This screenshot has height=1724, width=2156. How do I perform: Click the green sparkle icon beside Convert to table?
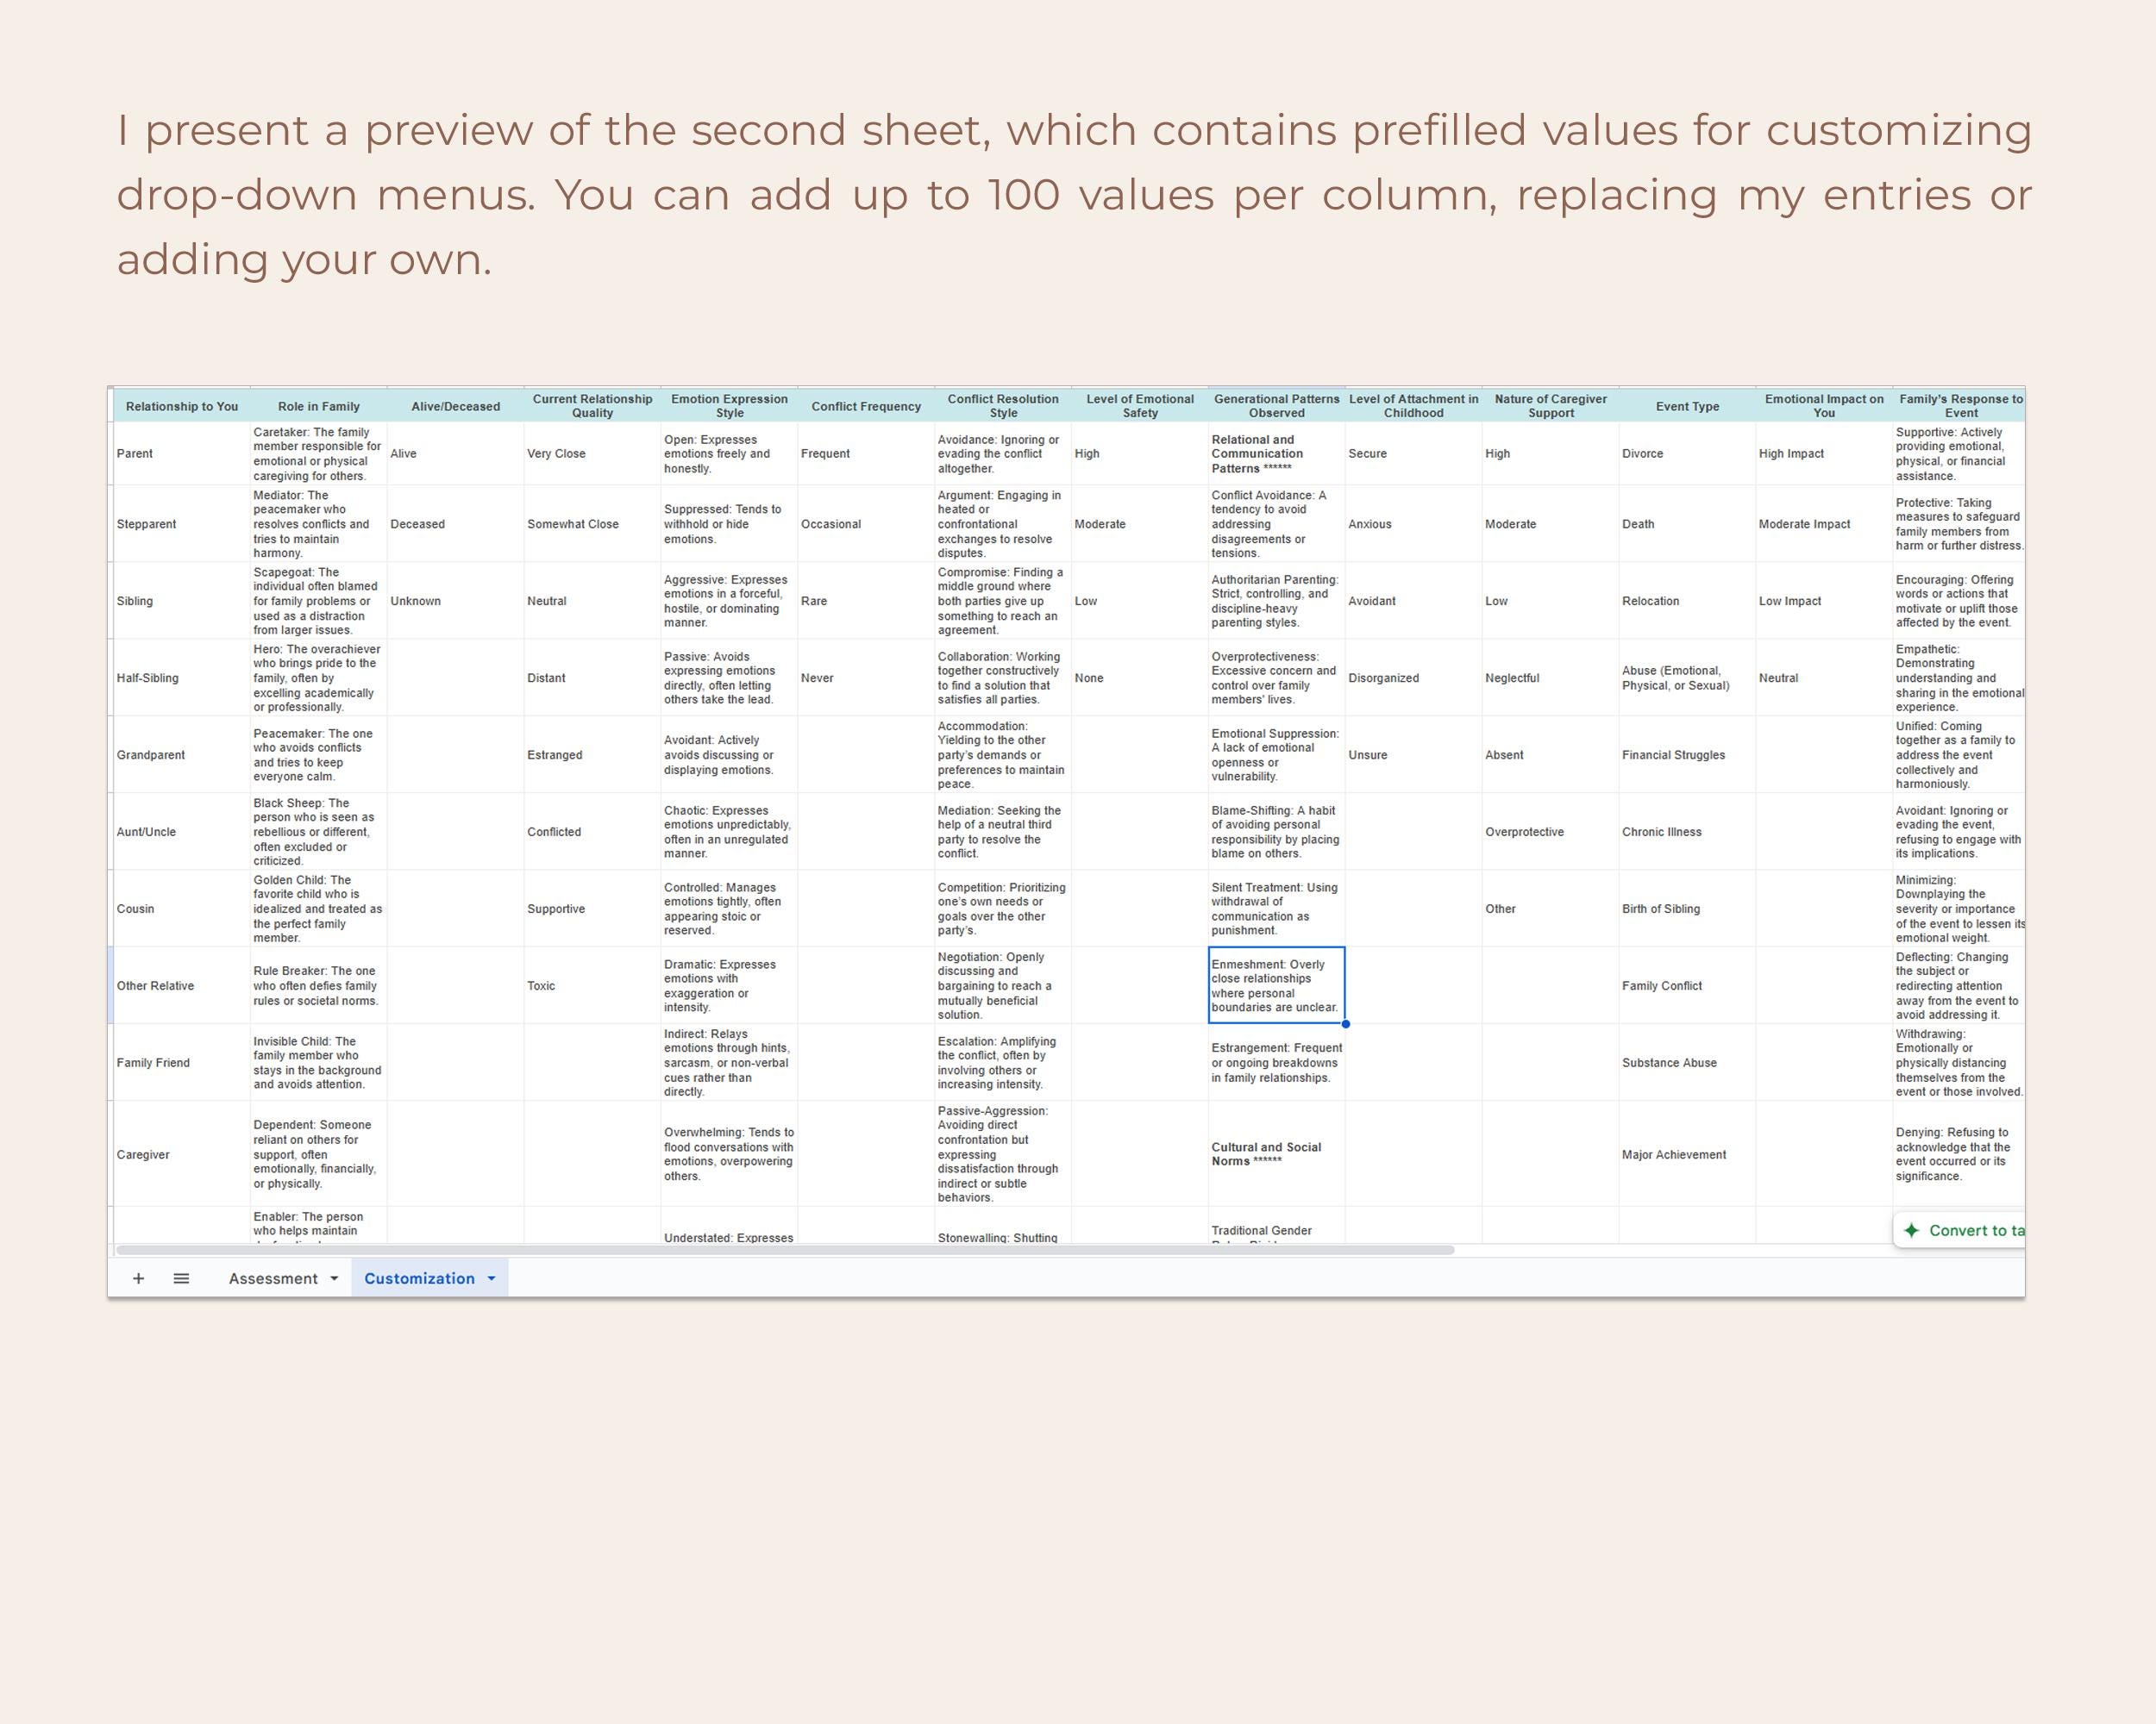1911,1230
